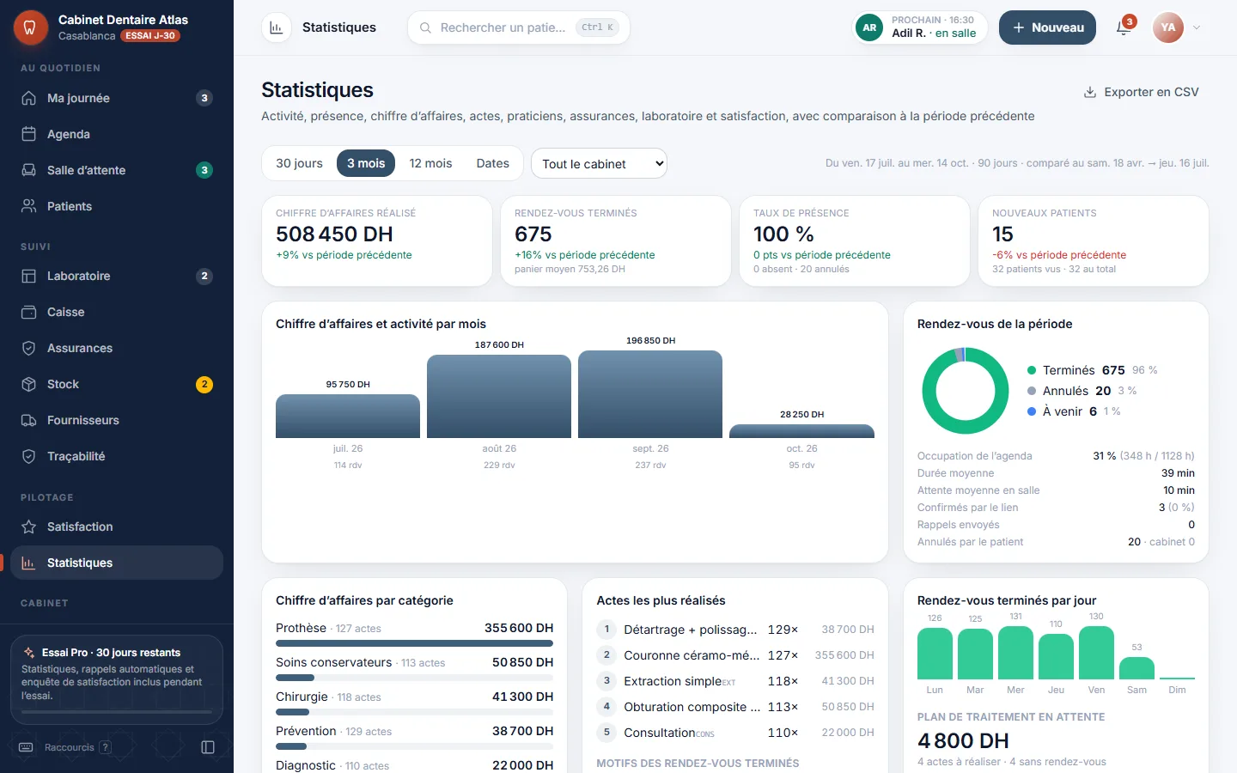Click the août 26 revenue bar

[x=499, y=396]
